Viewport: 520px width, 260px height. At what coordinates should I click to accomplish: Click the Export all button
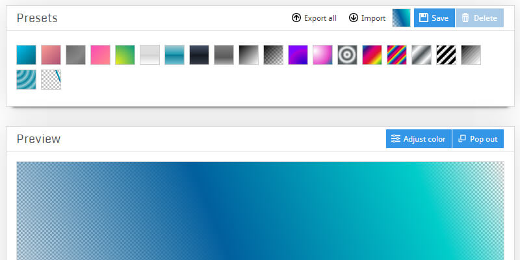[x=314, y=18]
